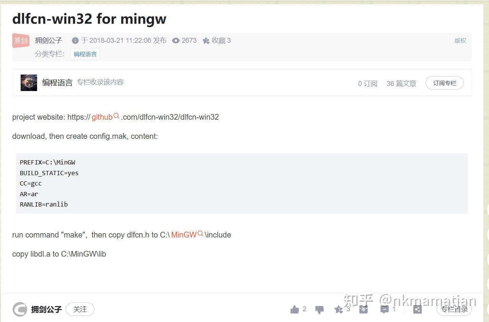
Task: Click the 编程语言 column avatar thumbnail
Action: click(28, 83)
